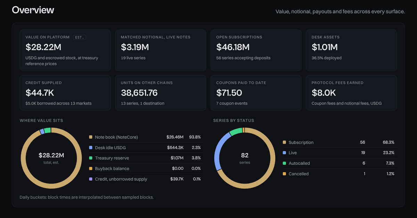Image resolution: width=417 pixels, height=218 pixels.
Task: Click the 93.8% Note book percentage
Action: (x=195, y=137)
